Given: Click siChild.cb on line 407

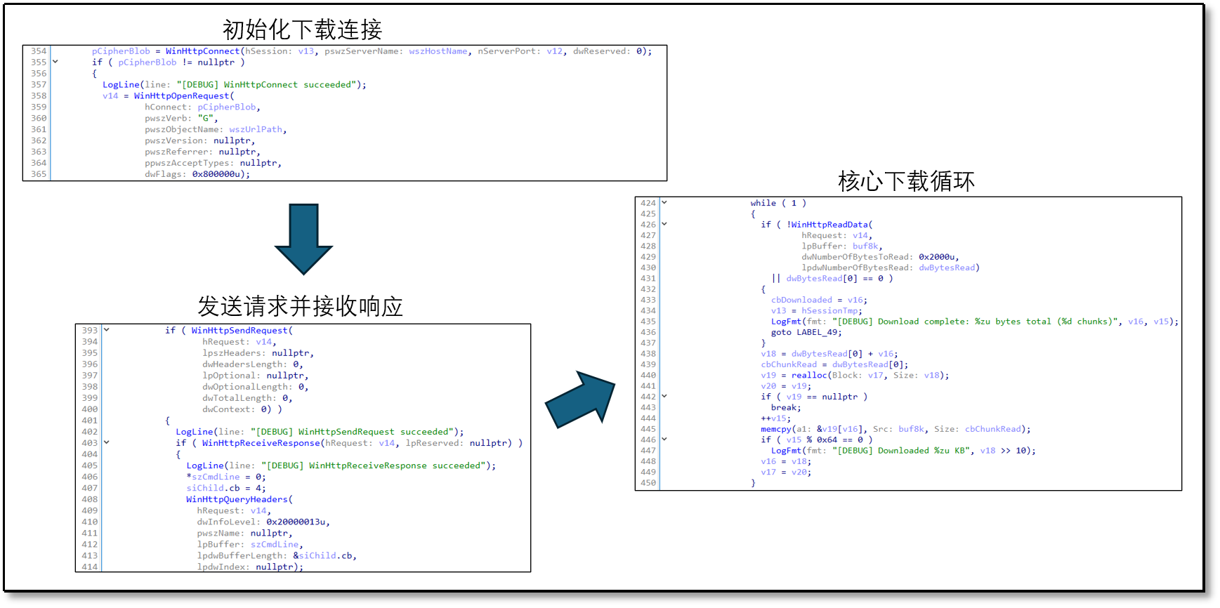Looking at the screenshot, I should (x=213, y=488).
